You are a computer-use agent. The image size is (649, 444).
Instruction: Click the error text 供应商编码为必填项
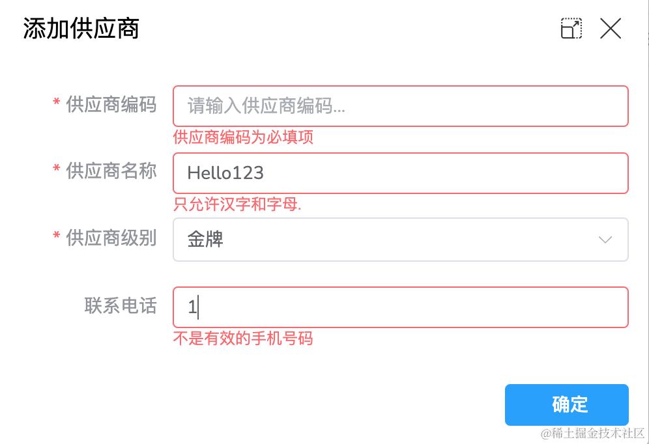pyautogui.click(x=243, y=138)
